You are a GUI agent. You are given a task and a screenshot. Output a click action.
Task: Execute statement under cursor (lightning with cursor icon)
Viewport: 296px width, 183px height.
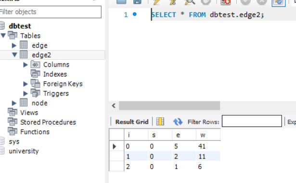(x=173, y=2)
